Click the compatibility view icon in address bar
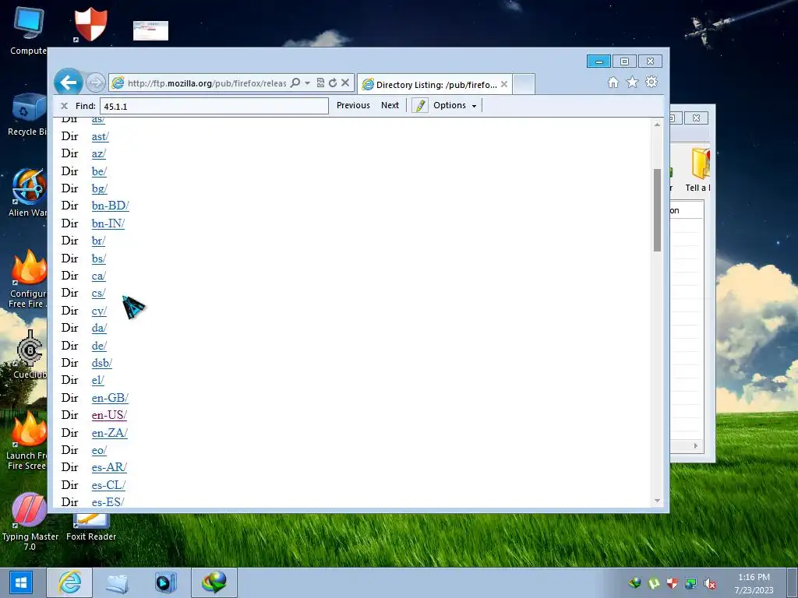This screenshot has width=798, height=598. [320, 83]
